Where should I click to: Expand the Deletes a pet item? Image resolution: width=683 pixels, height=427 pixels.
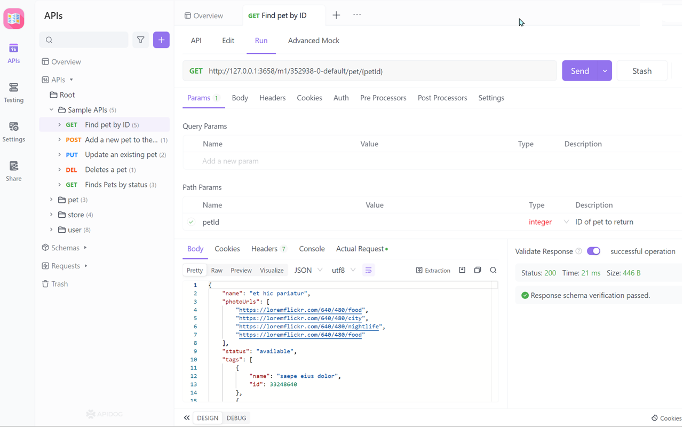59,170
